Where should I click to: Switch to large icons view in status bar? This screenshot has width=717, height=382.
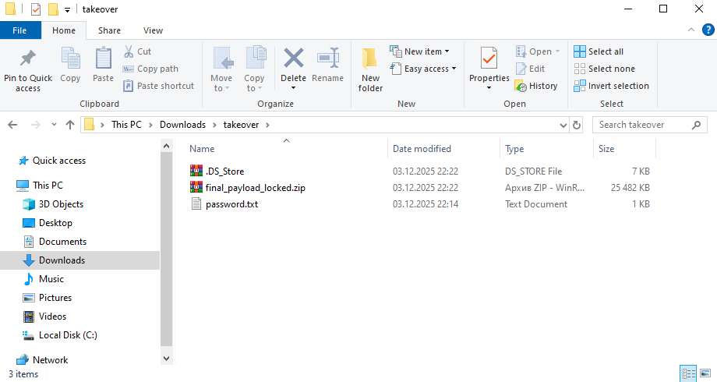[705, 373]
